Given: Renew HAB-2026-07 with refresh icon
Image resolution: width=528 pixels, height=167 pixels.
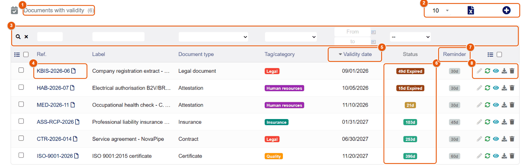Looking at the screenshot, I should pos(487,88).
